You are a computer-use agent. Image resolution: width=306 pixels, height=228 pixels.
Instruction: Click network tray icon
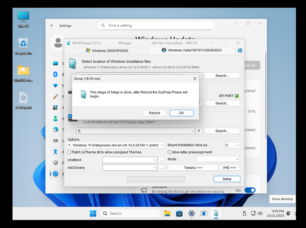point(253,213)
